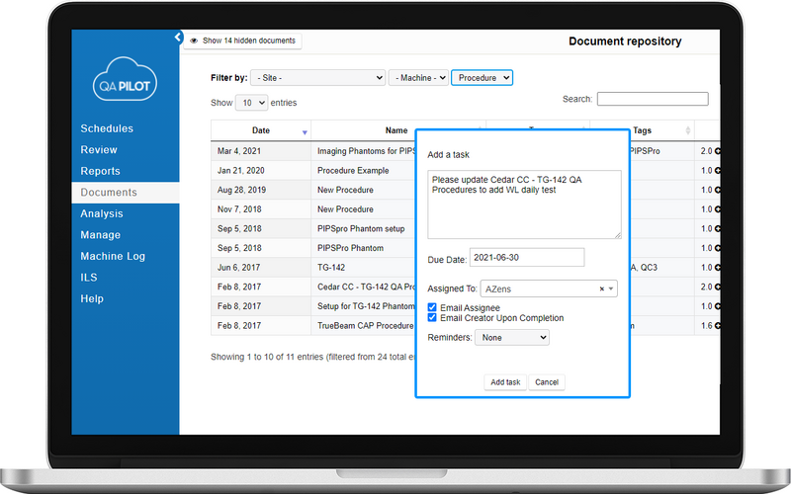The image size is (791, 494).
Task: Toggle Email Creator Upon Completion checkbox
Action: [433, 318]
